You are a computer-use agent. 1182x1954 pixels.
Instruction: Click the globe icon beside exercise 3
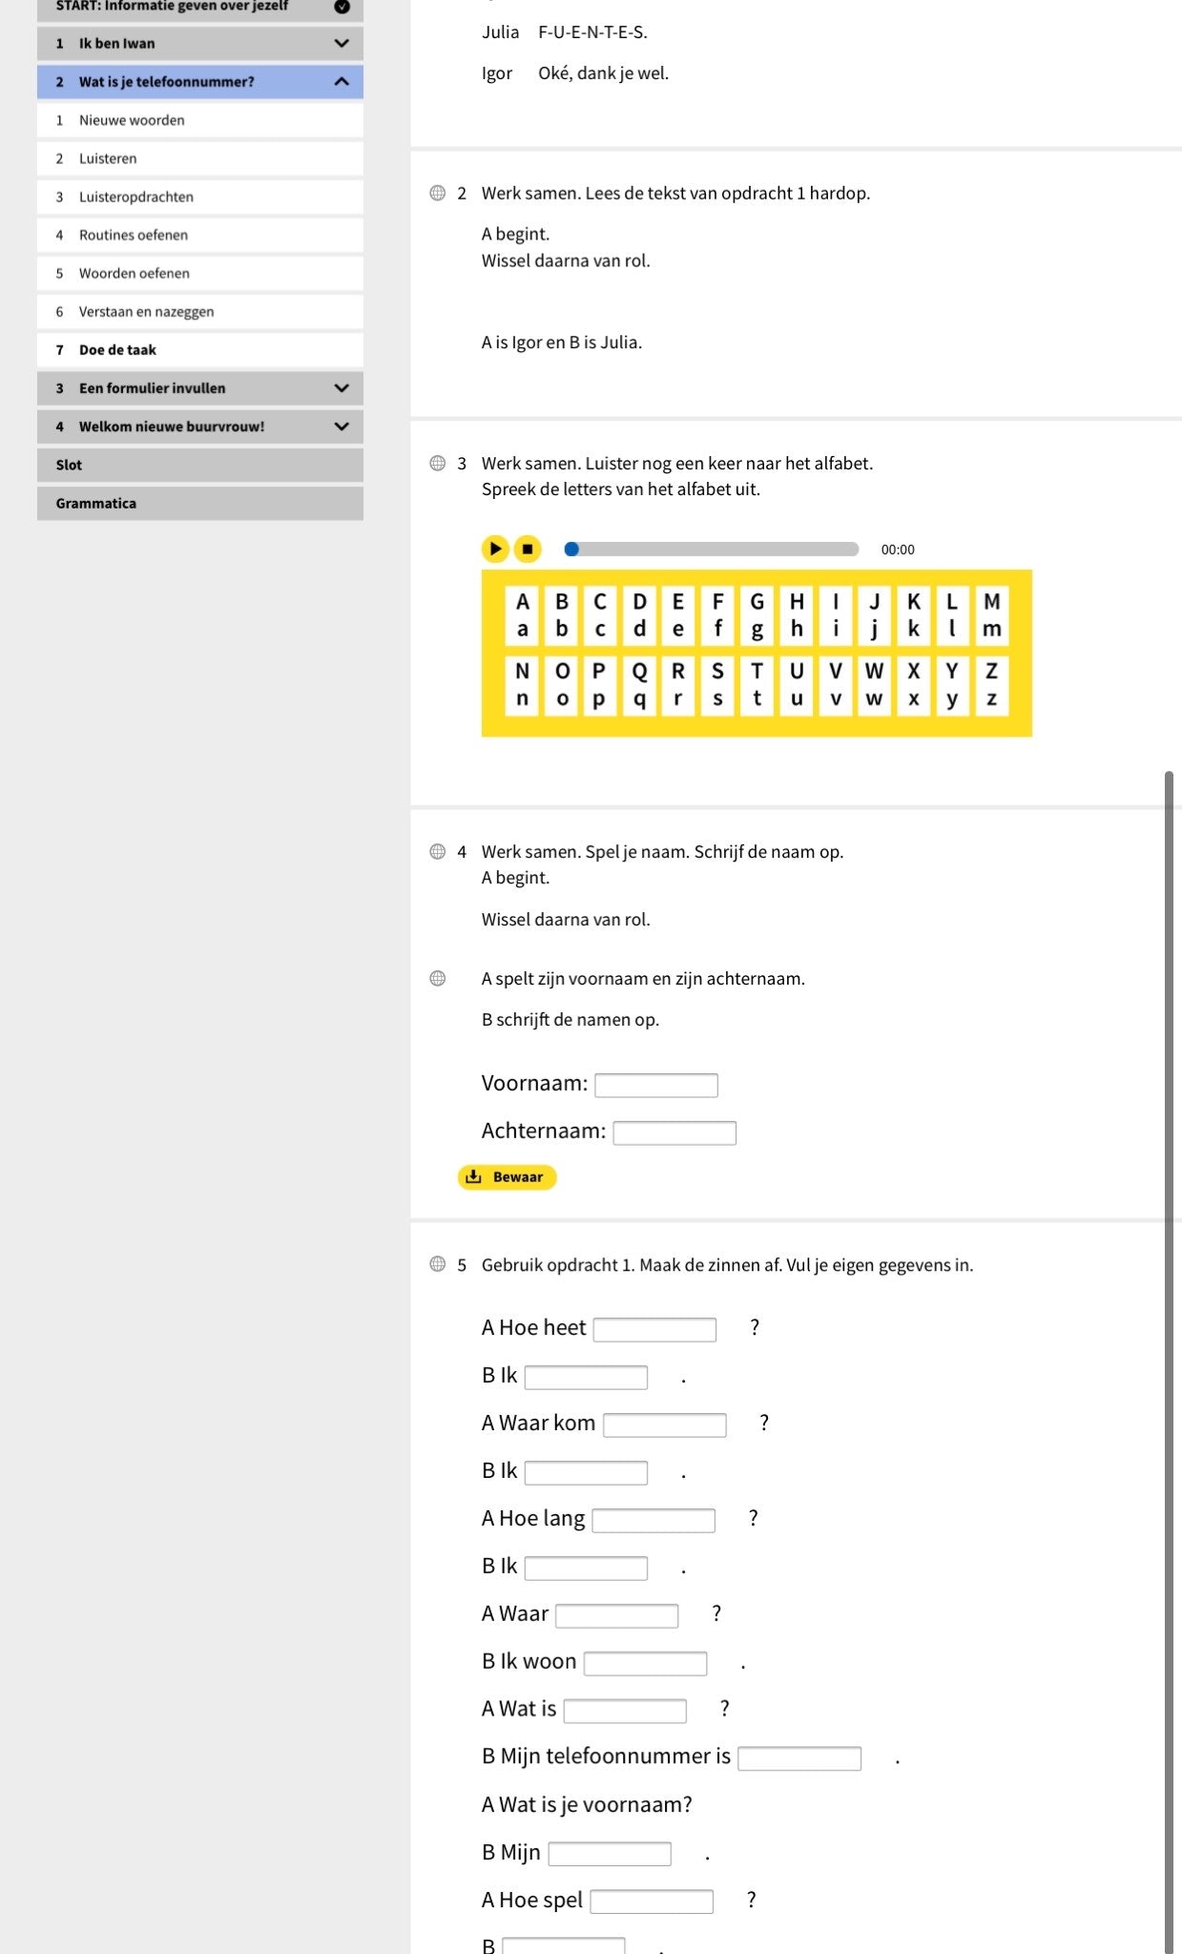pos(437,463)
